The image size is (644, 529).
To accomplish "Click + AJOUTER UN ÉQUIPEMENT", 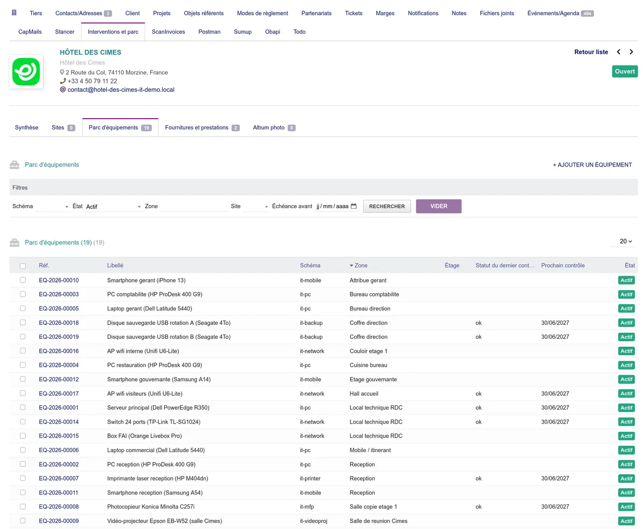I will [592, 165].
